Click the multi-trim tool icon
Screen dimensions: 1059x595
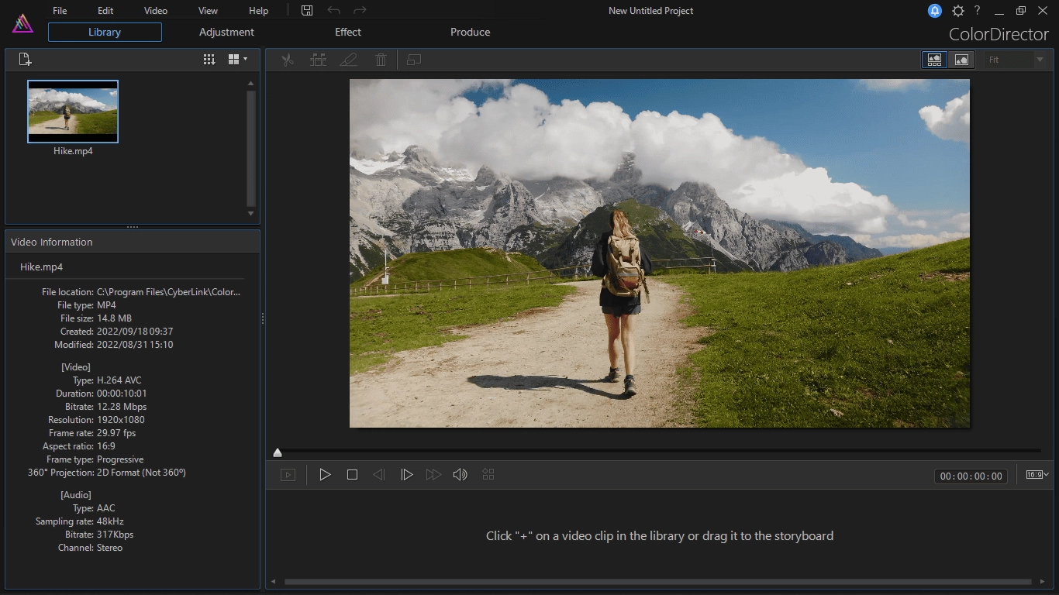pos(318,60)
